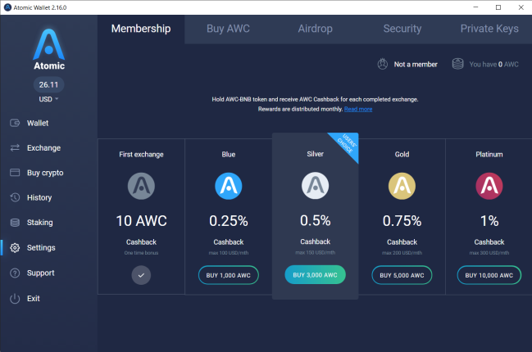532x352 pixels.
Task: Open the Wallet sidebar icon
Action: [x=15, y=123]
